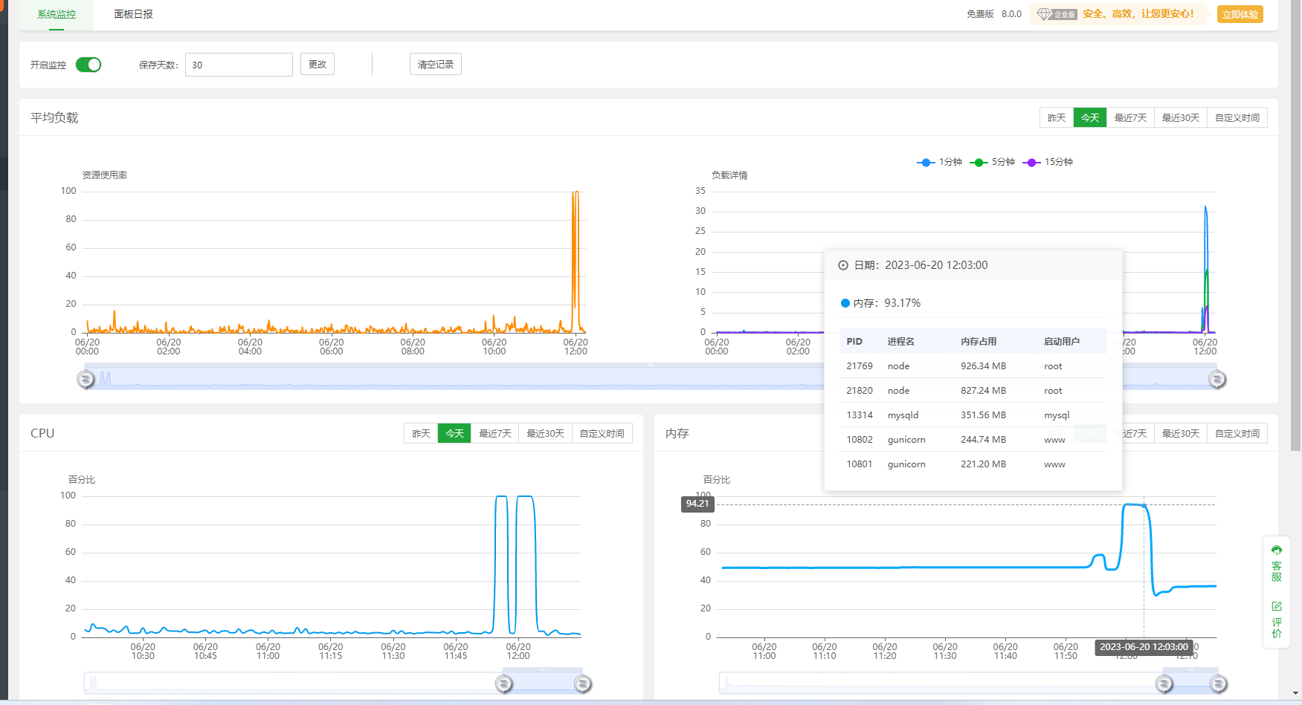Open 自定义时间 picker in 内存 panel
The height and width of the screenshot is (705, 1302).
coord(1237,434)
